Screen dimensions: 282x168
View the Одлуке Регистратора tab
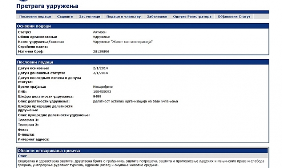click(192, 16)
